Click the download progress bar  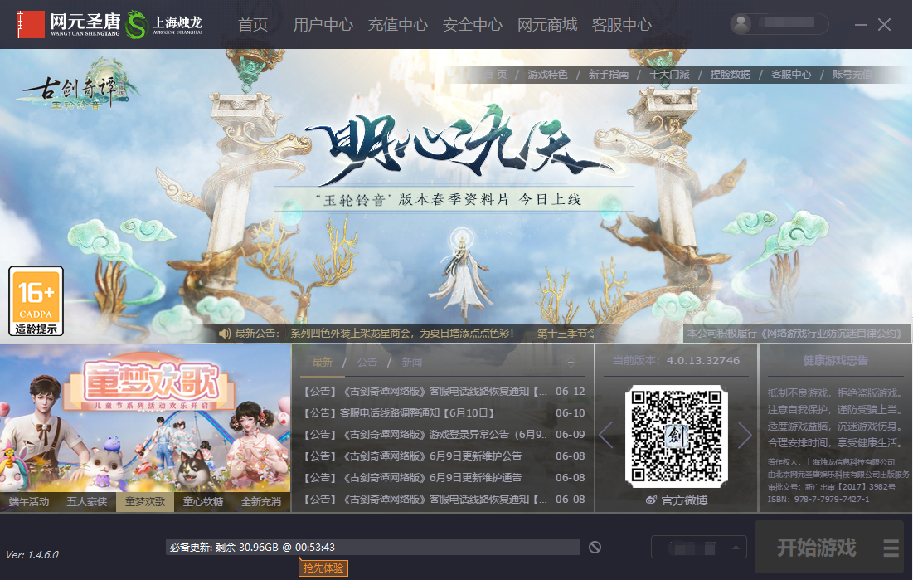(x=372, y=547)
